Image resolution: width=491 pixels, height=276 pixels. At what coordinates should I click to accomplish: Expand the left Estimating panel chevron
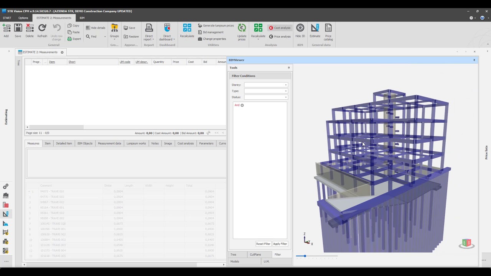(x=9, y=51)
